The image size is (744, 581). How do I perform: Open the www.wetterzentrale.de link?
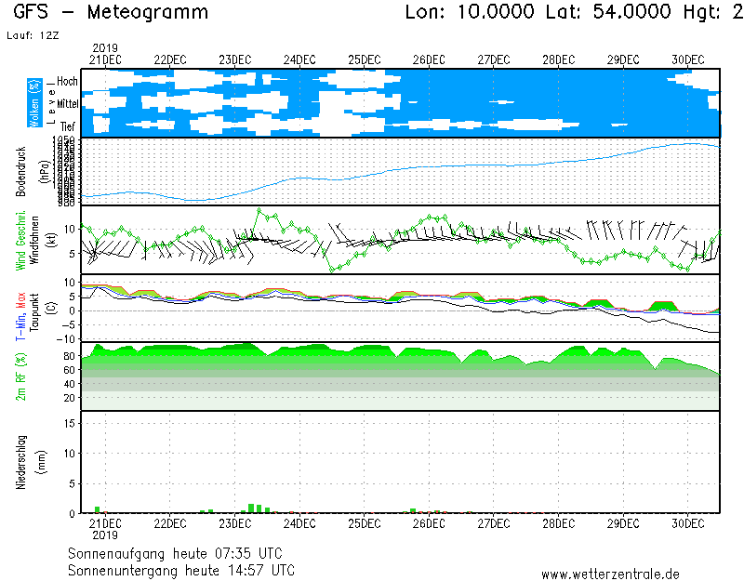point(610,574)
